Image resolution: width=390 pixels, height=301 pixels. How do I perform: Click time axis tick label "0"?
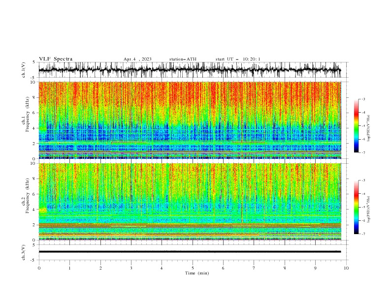point(39,268)
